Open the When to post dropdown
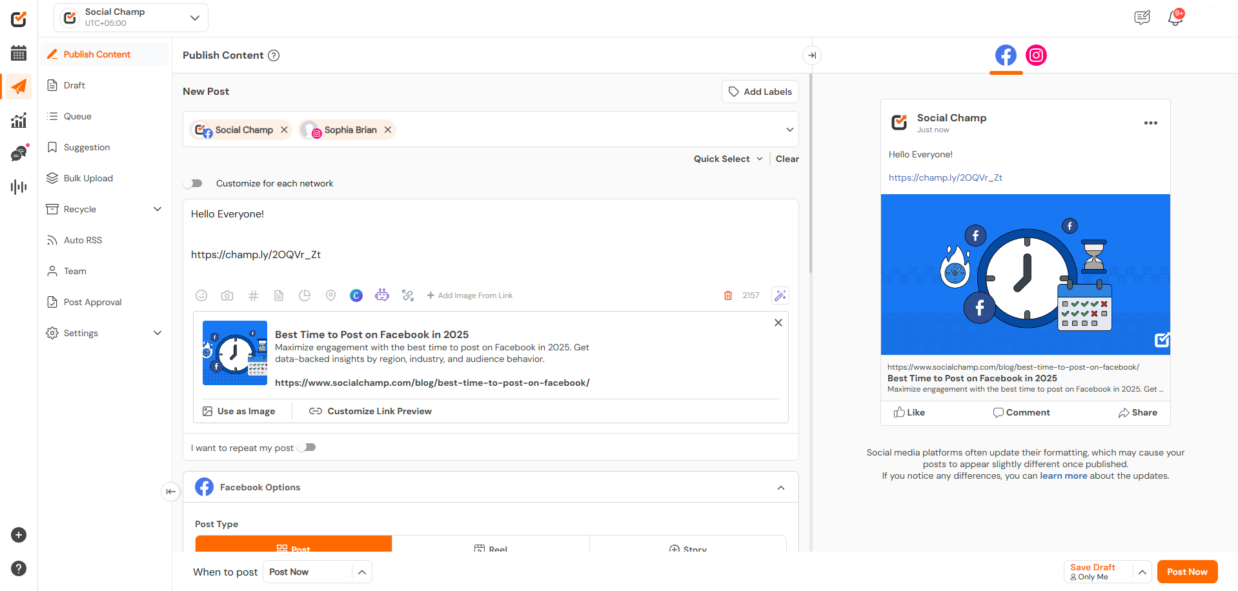This screenshot has height=591, width=1238. click(317, 572)
